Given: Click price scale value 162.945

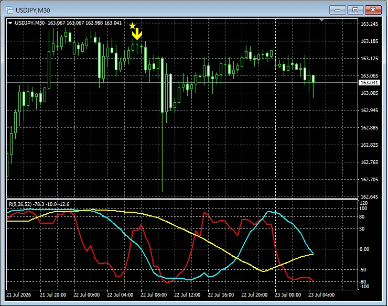Looking at the screenshot, I should (x=369, y=111).
